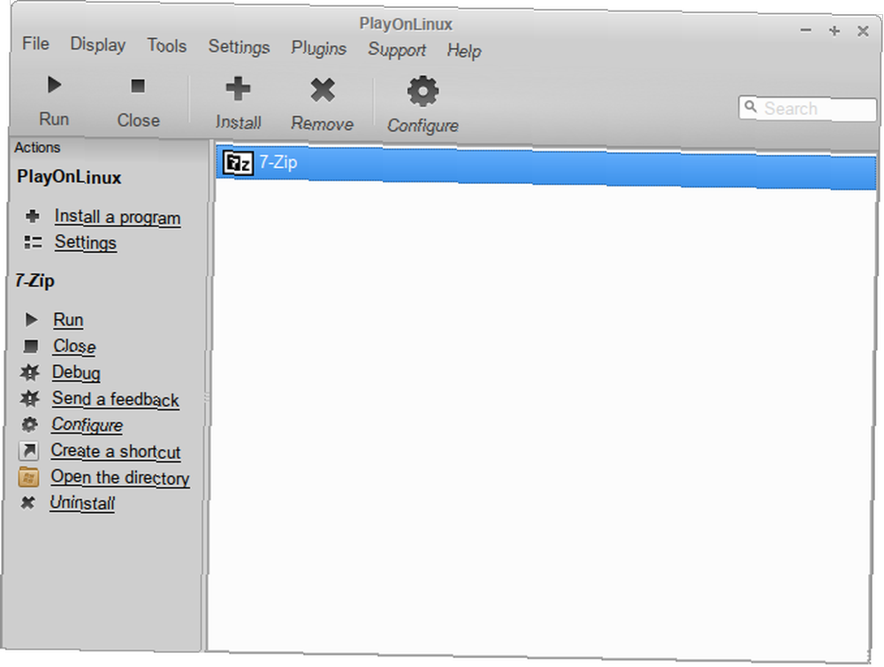Open the Support menu
The width and height of the screenshot is (884, 667).
pos(397,50)
